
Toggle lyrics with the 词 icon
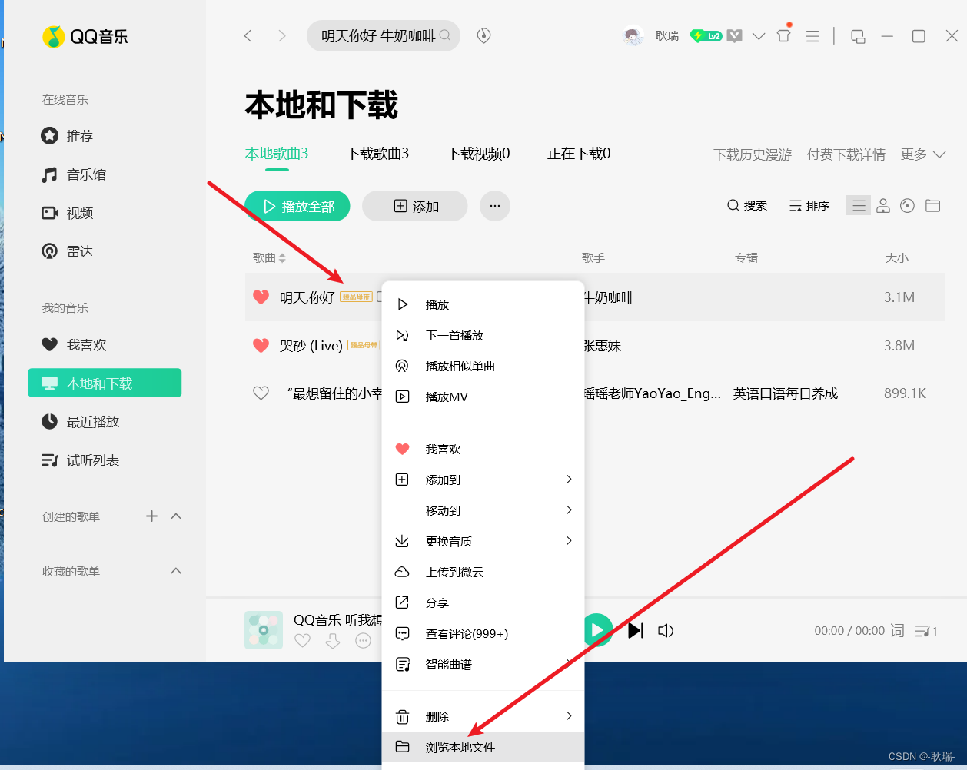pos(897,630)
